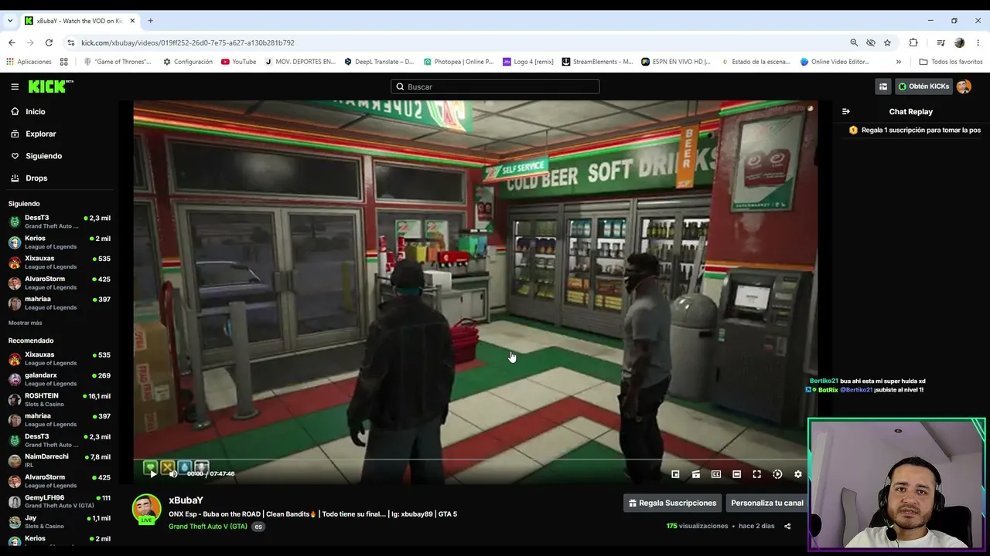Go to the Kick logo homepage

pyautogui.click(x=51, y=86)
